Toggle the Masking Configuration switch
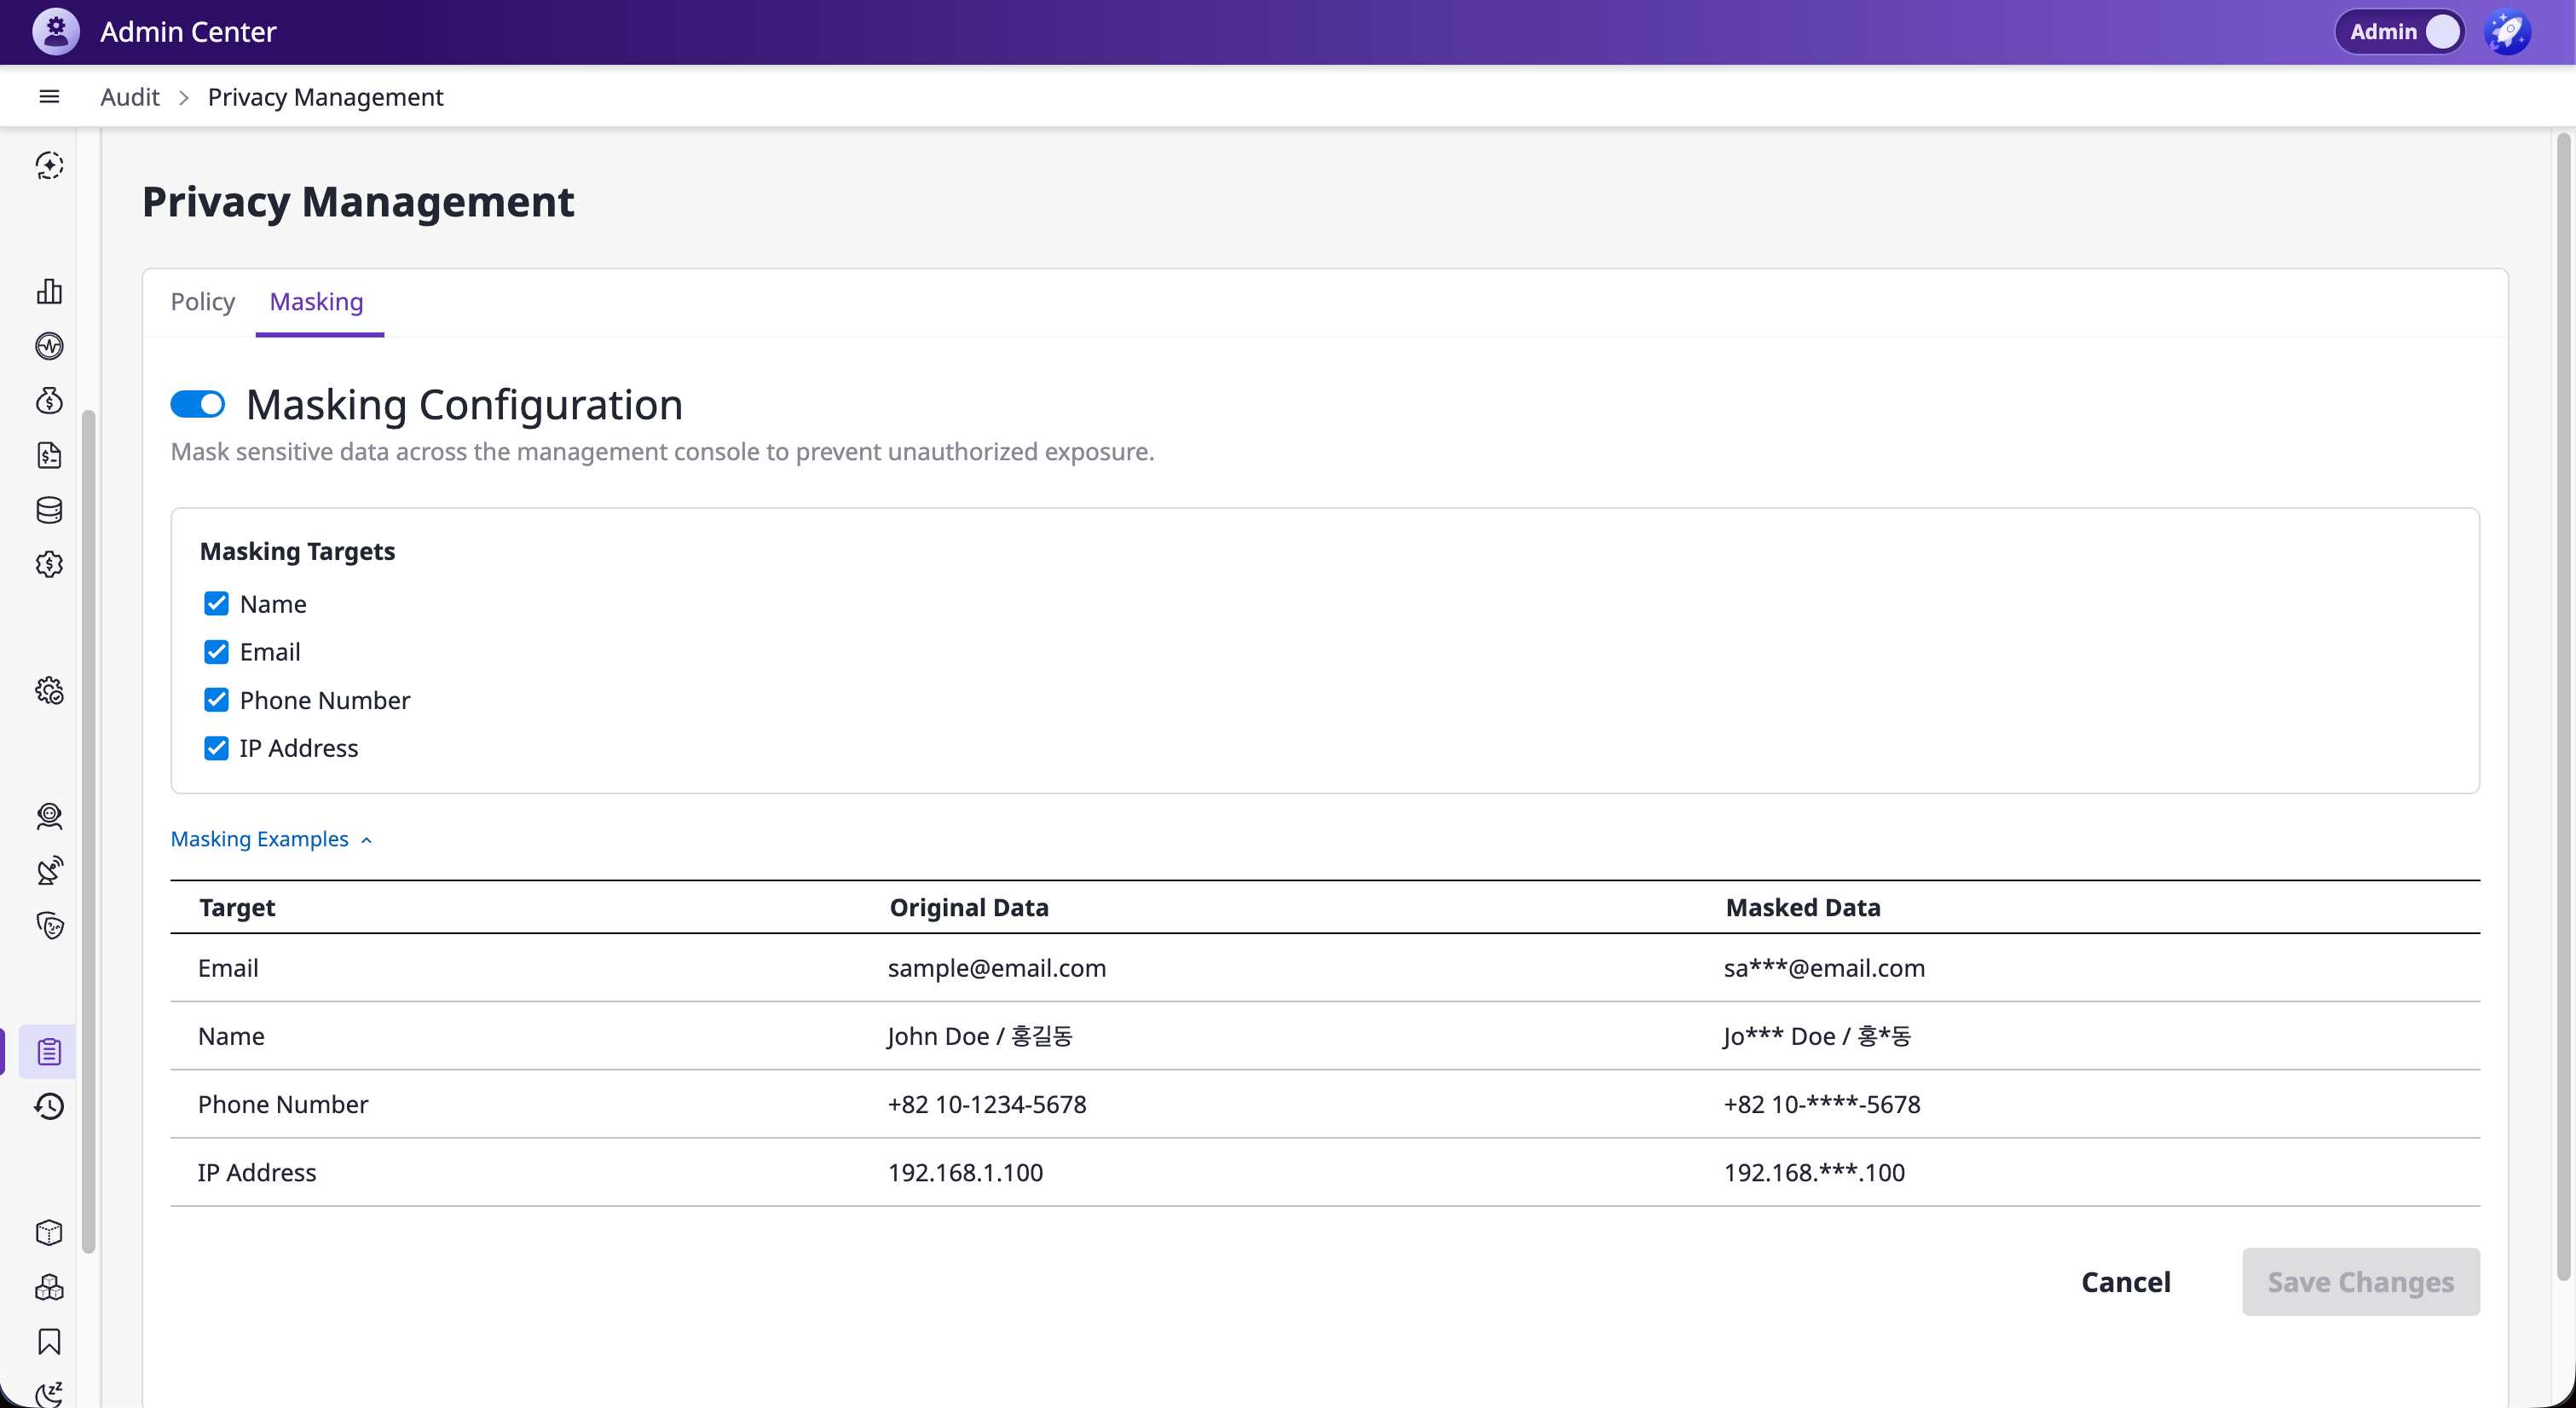 198,404
